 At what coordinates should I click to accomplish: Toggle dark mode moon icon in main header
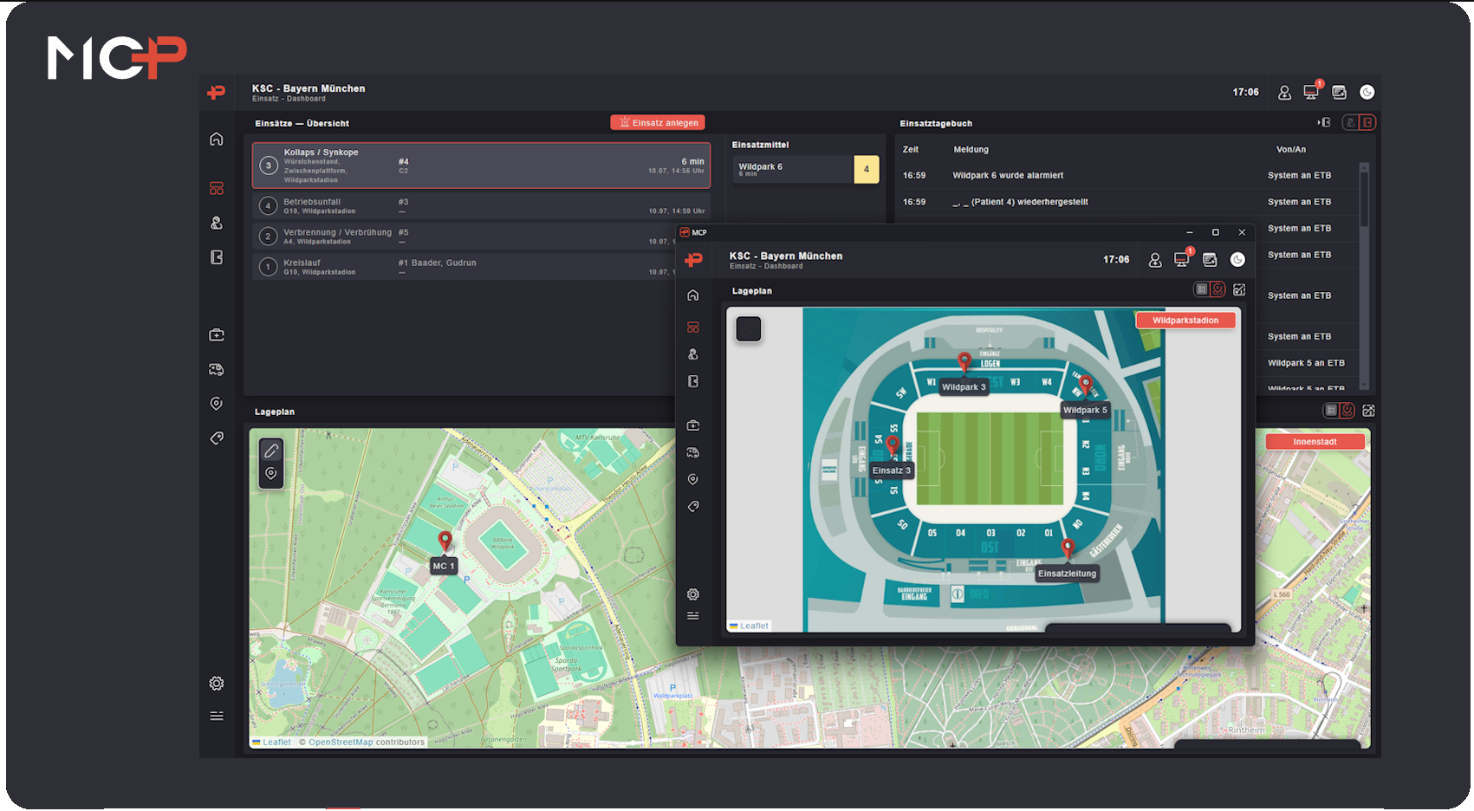click(1367, 92)
